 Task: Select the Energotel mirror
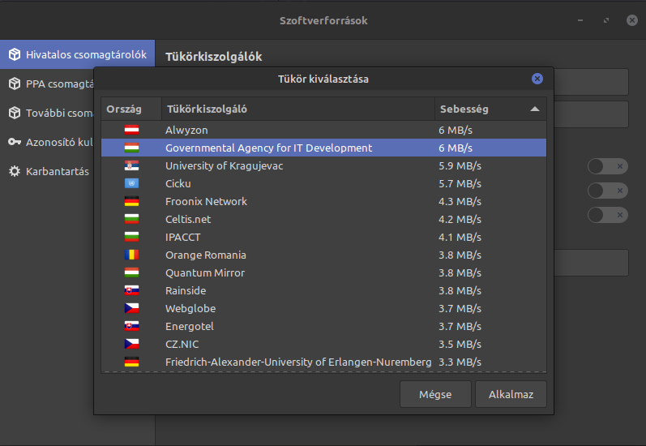(x=324, y=326)
